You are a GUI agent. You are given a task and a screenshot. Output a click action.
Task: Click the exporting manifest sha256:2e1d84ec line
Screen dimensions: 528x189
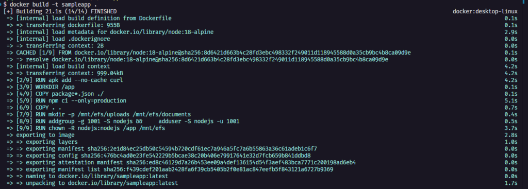pos(161,149)
